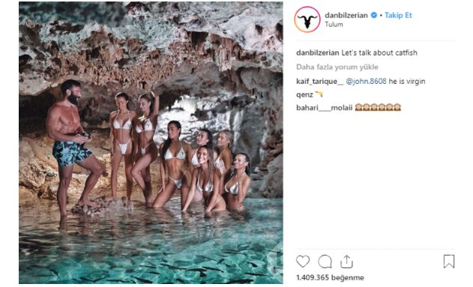473x287 pixels.
Task: Open comments with the speech bubble icon
Action: (x=325, y=262)
